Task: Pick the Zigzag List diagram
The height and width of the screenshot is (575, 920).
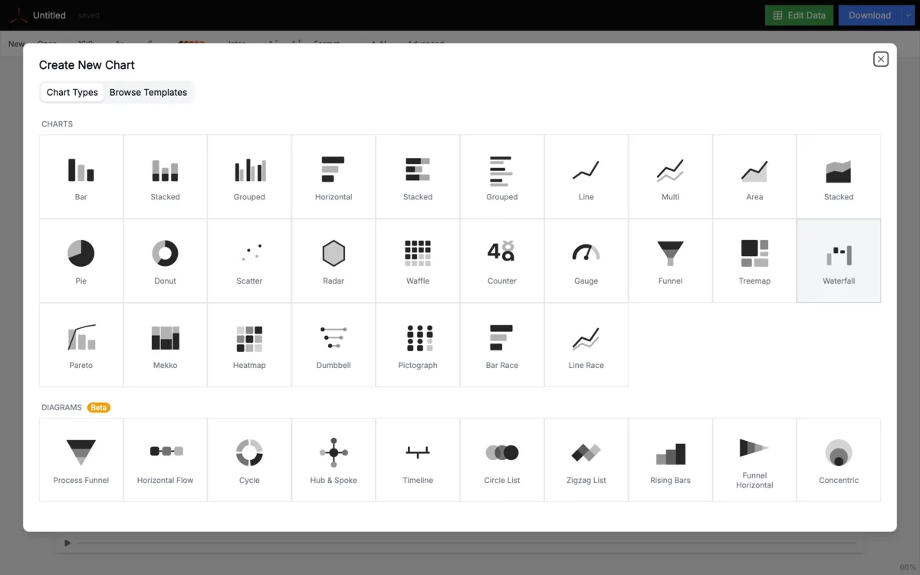Action: click(586, 460)
